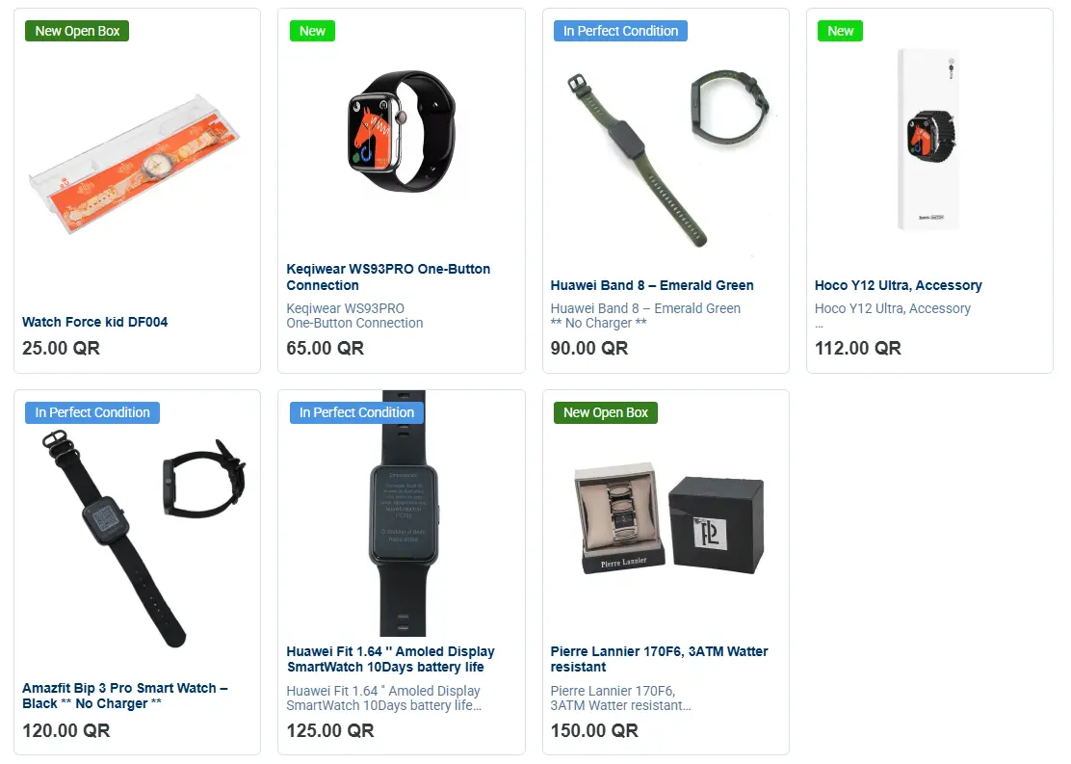Open Huawei Band 8 – Emerald Green title
1071x764 pixels.
pos(652,285)
